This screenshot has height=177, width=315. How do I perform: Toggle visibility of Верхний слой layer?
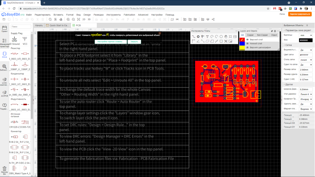point(247,40)
